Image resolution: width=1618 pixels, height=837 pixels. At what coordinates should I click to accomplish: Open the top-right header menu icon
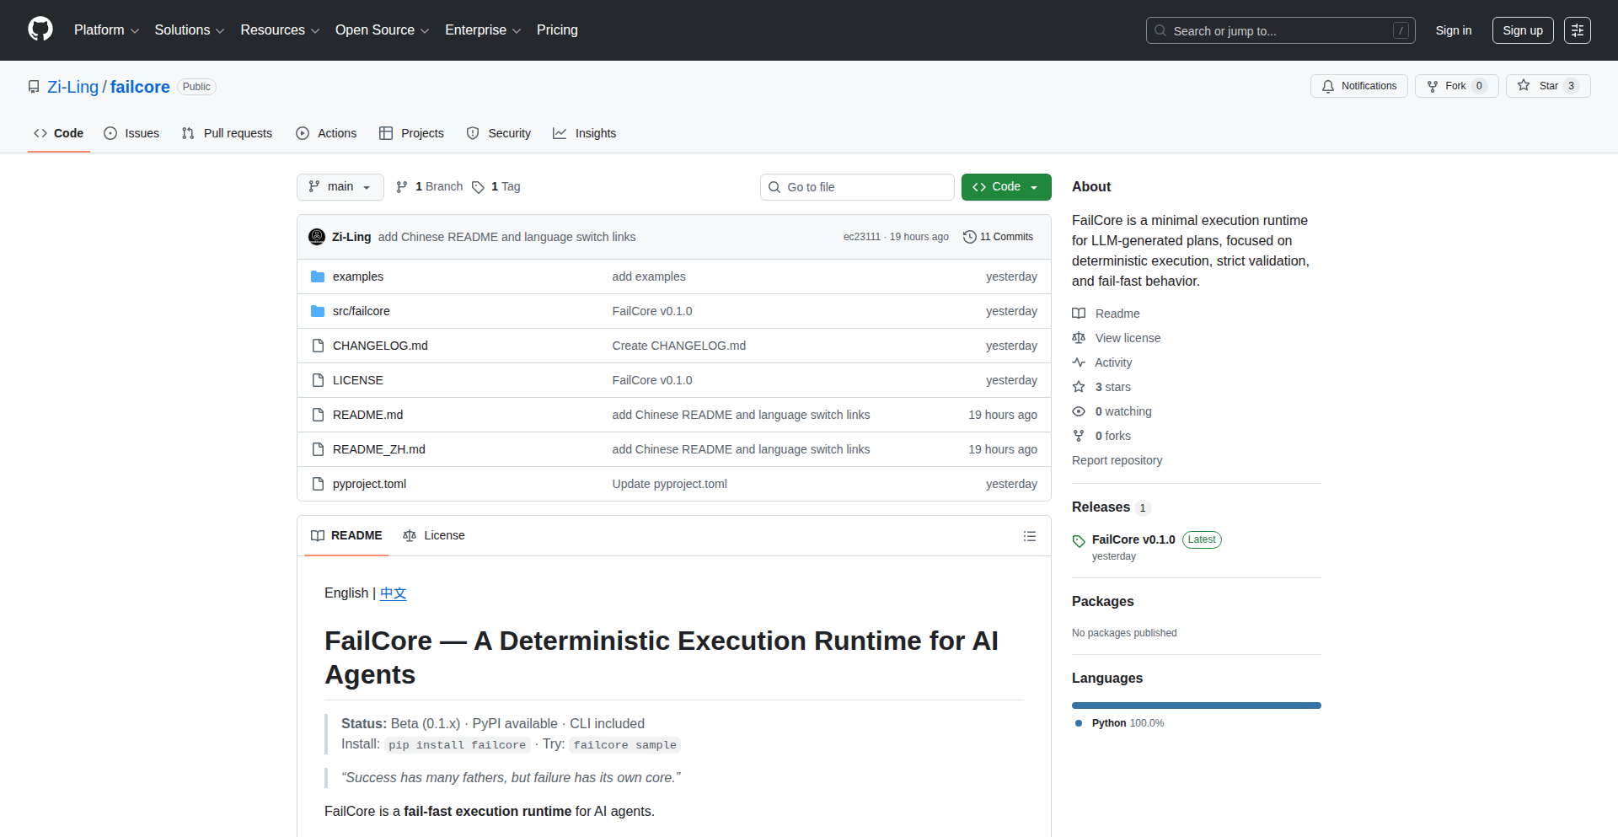(x=1577, y=30)
